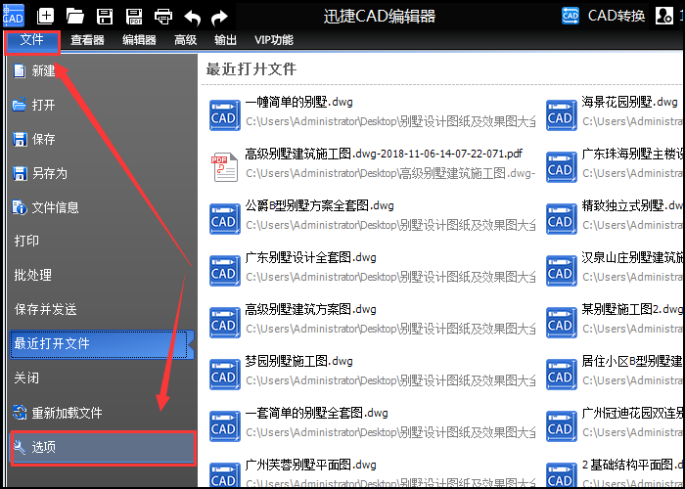The height and width of the screenshot is (489, 685).
Task: Click the save floppy disk icon in title bar
Action: pos(105,17)
